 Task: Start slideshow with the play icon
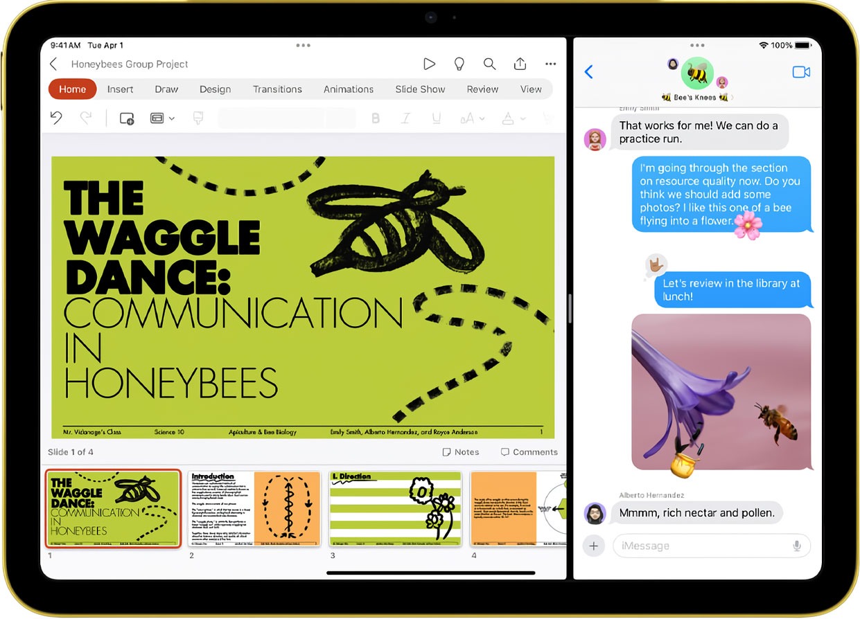(x=429, y=64)
